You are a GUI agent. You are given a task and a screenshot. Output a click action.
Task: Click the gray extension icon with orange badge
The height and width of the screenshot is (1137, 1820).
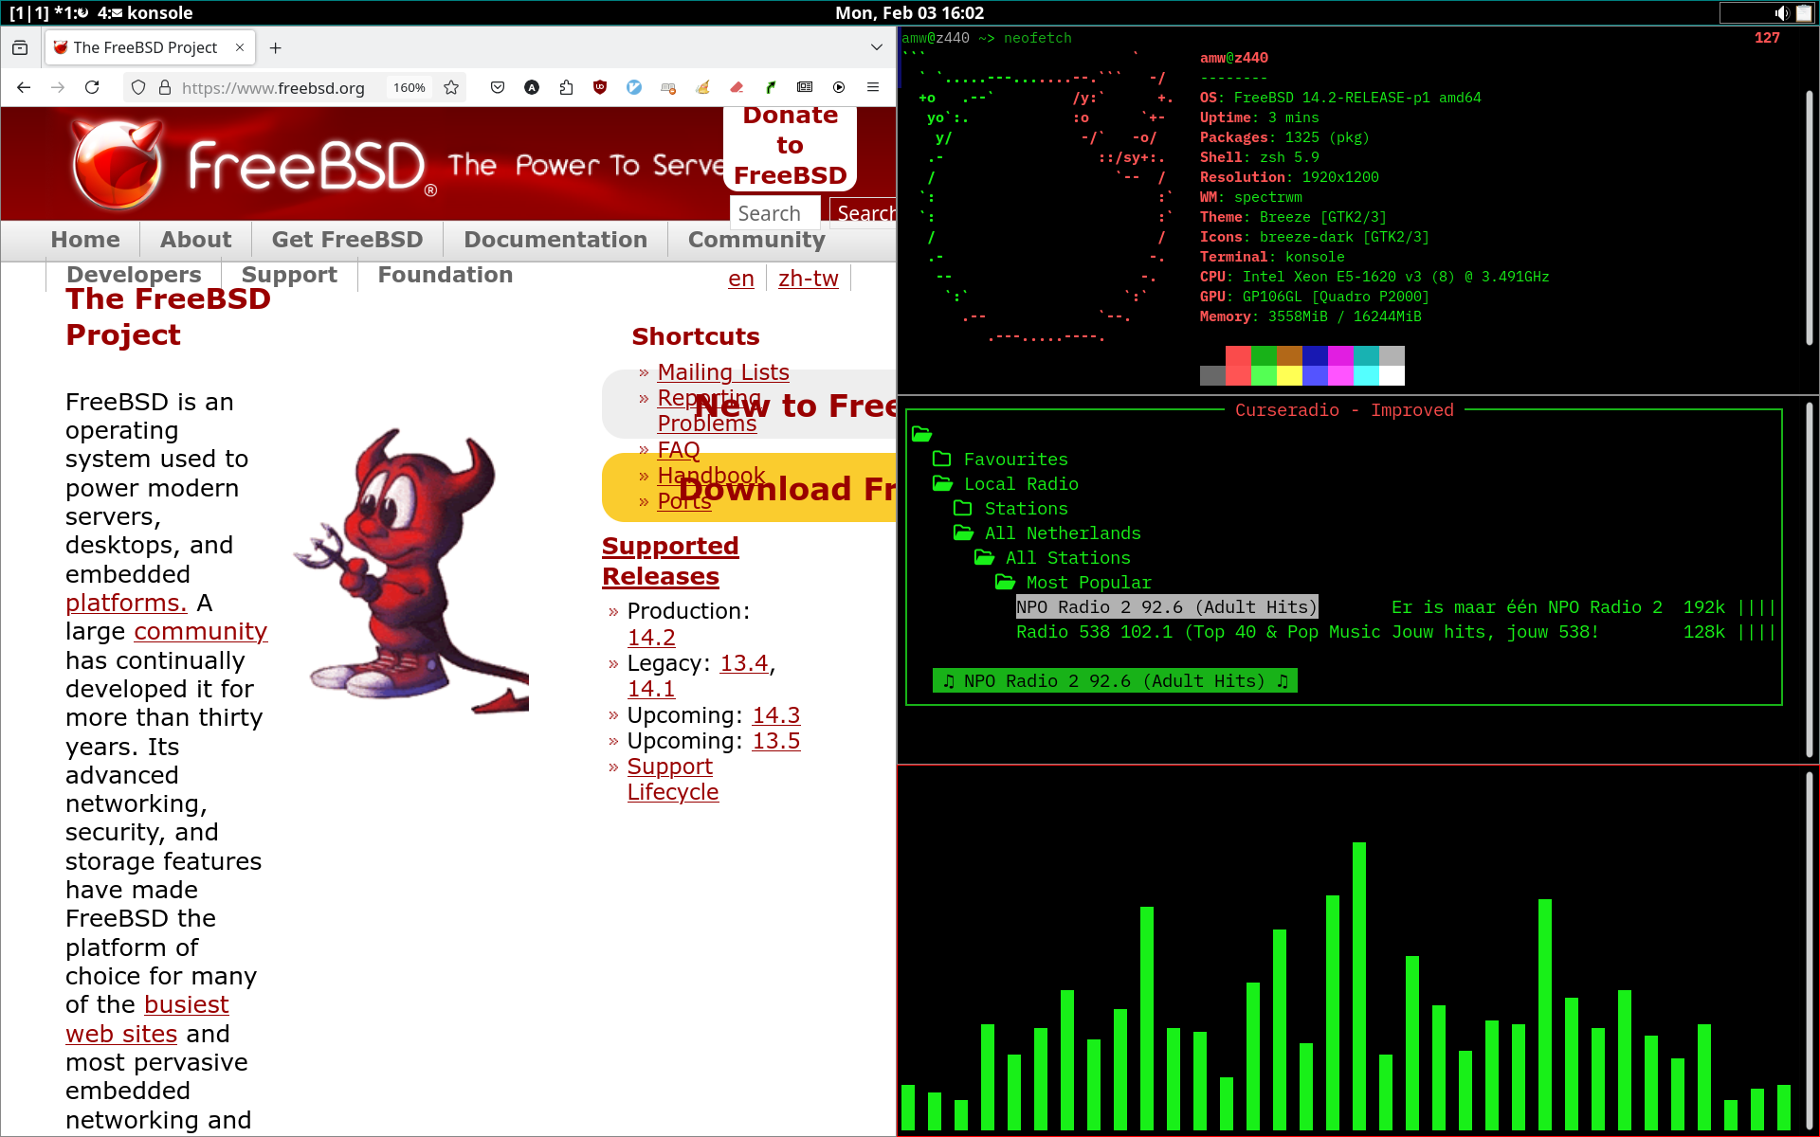pyautogui.click(x=668, y=87)
